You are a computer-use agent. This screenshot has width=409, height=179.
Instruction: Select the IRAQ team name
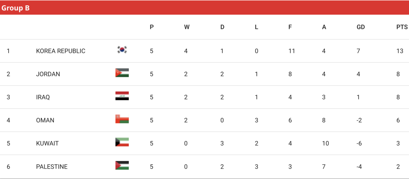click(x=43, y=97)
